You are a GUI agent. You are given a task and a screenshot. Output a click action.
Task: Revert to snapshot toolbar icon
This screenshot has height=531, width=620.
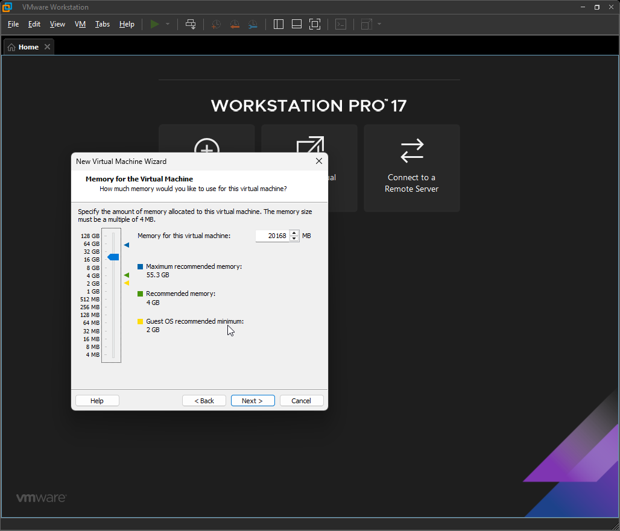[x=235, y=24]
